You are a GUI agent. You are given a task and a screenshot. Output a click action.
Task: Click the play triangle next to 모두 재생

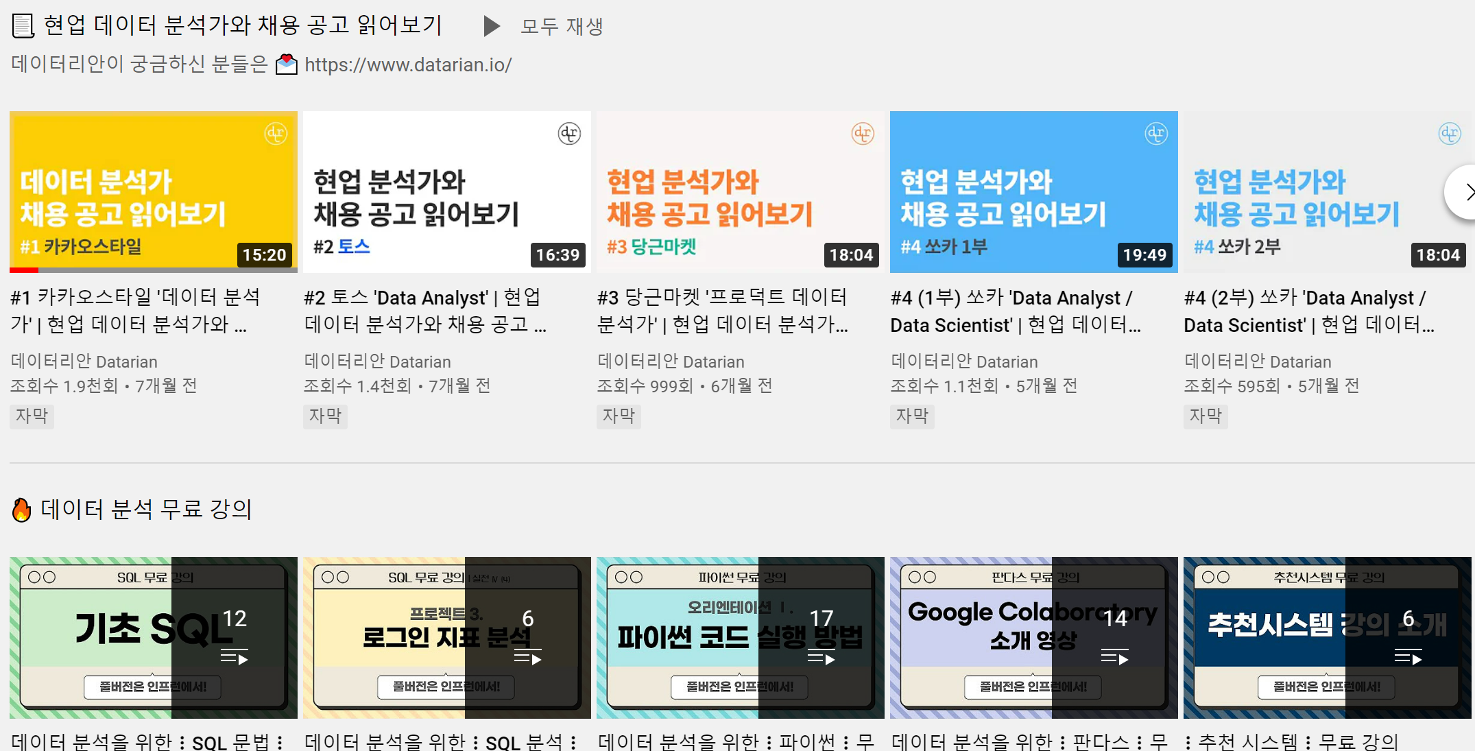[x=491, y=25]
